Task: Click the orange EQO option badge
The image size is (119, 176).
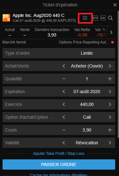Action: point(6,18)
